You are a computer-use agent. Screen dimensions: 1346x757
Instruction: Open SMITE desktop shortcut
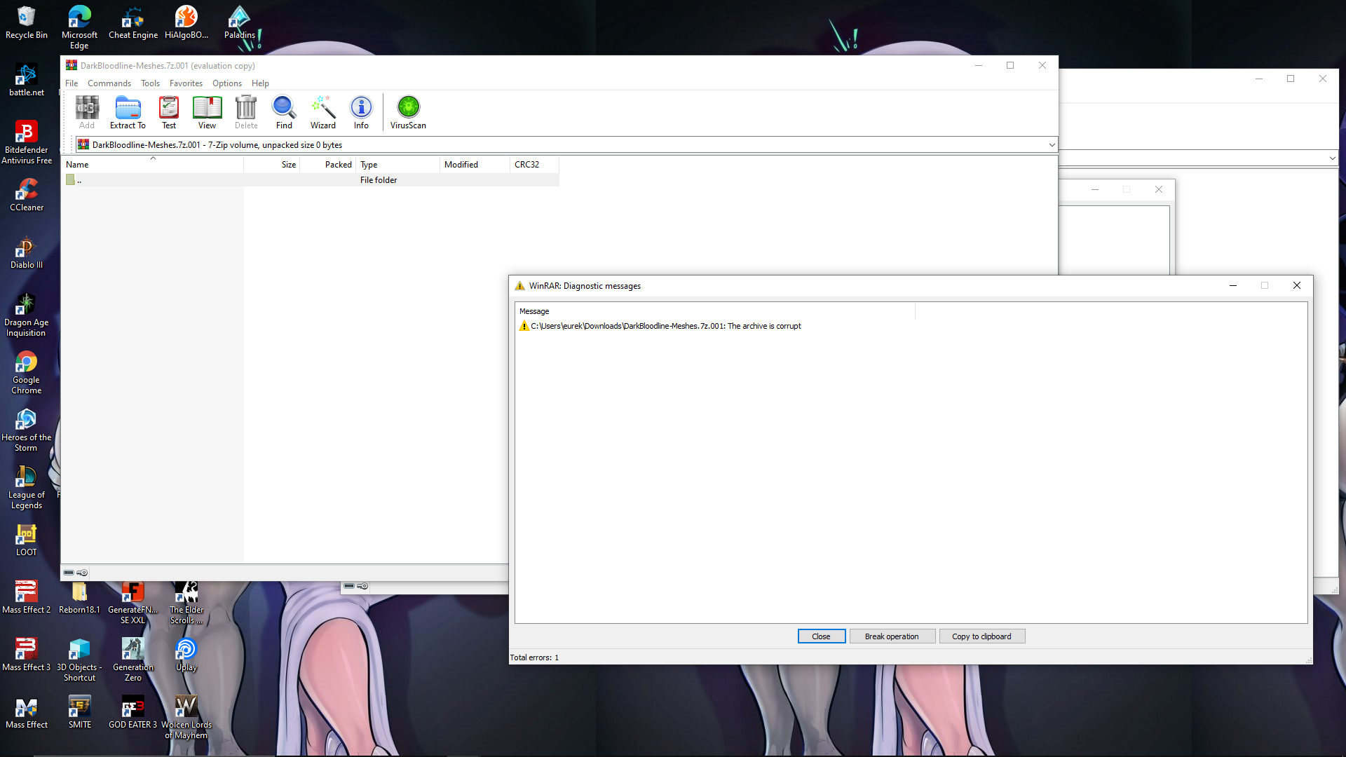(80, 712)
